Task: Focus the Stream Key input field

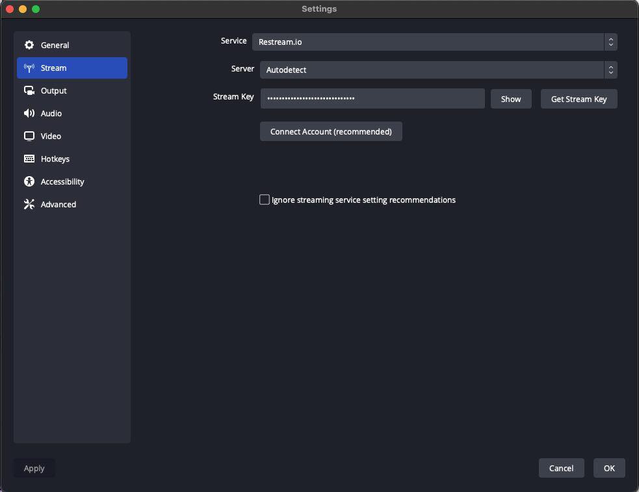Action: pyautogui.click(x=372, y=98)
